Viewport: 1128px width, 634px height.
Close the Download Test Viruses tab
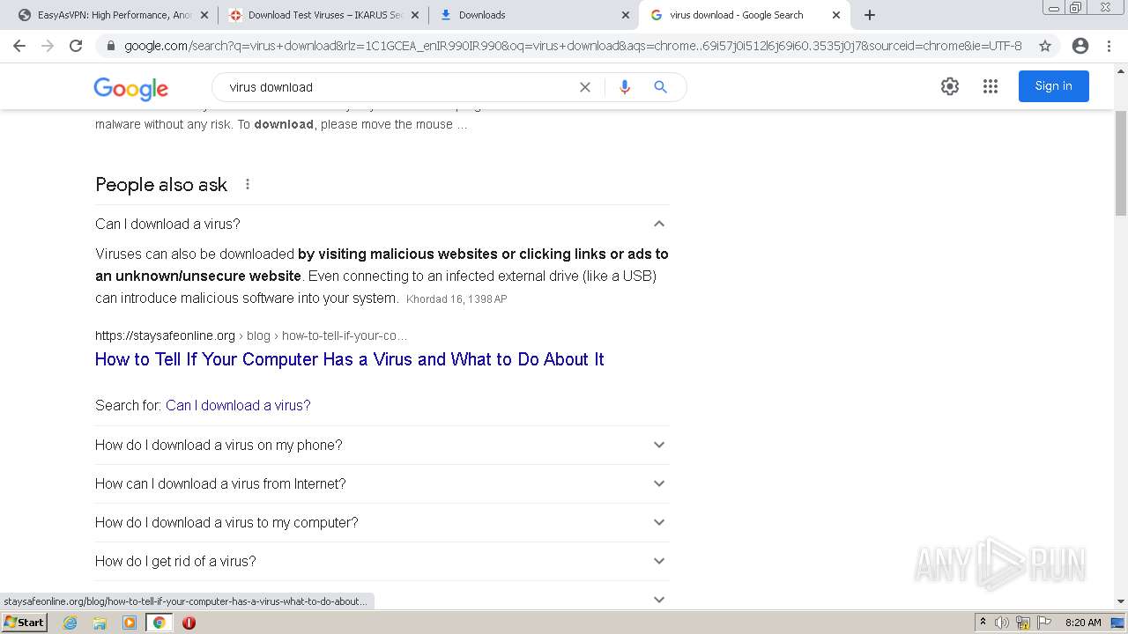415,15
